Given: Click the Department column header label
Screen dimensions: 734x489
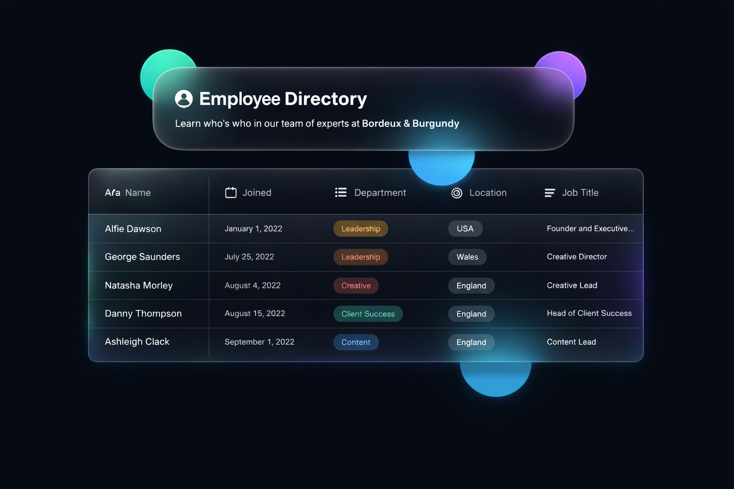Looking at the screenshot, I should tap(380, 193).
